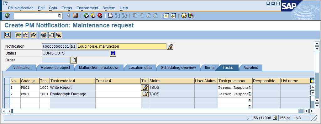Click the First Page icon

click(x=135, y=16)
